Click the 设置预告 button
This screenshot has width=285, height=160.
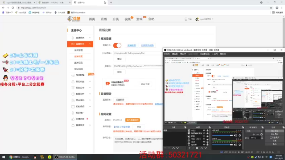click(120, 100)
